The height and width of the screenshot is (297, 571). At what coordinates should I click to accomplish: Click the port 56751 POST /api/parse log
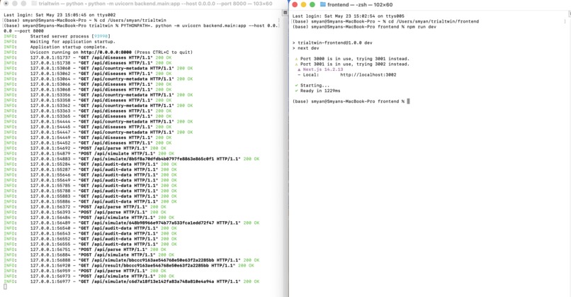point(85,250)
